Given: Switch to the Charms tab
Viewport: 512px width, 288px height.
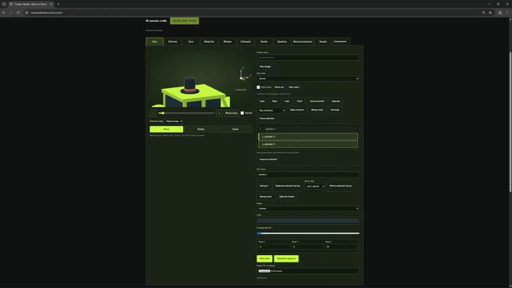Looking at the screenshot, I should [172, 42].
